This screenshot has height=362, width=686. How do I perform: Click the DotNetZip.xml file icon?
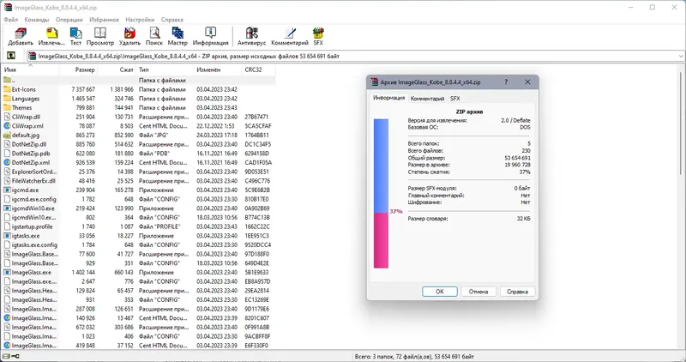point(7,162)
